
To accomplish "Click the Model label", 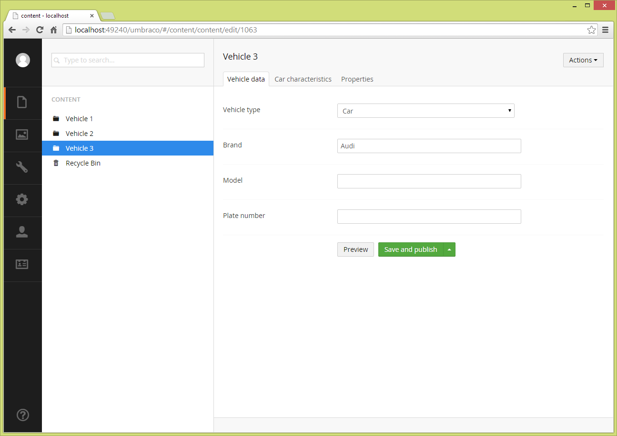I will coord(233,180).
